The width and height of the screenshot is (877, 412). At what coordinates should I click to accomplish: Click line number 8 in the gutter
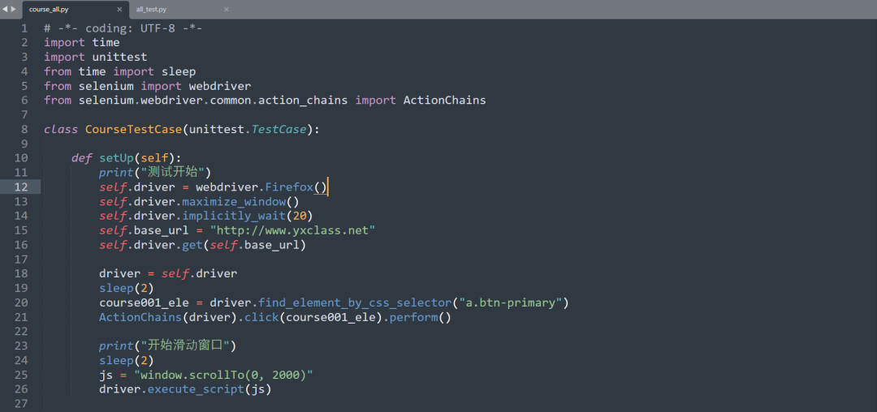(24, 130)
